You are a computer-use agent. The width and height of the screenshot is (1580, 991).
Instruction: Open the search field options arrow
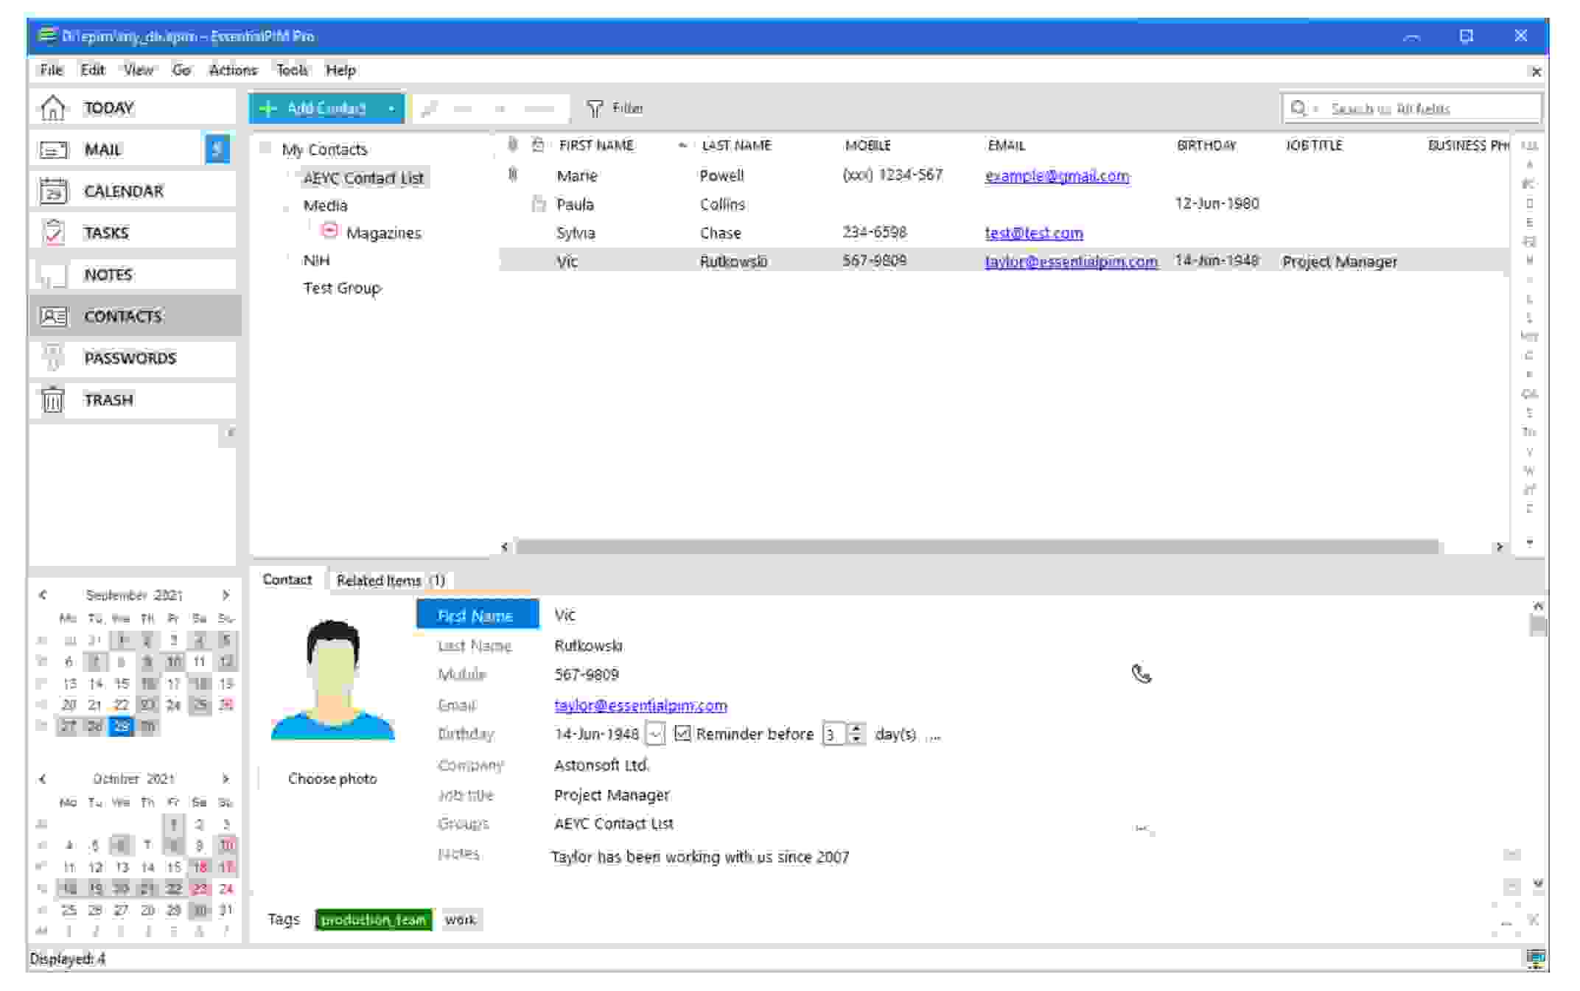(1315, 109)
